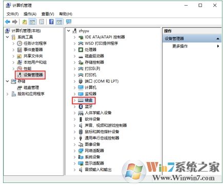The height and width of the screenshot is (185, 223).
Task: Click the disk icon beside 磁盘管理
Action: [19, 87]
